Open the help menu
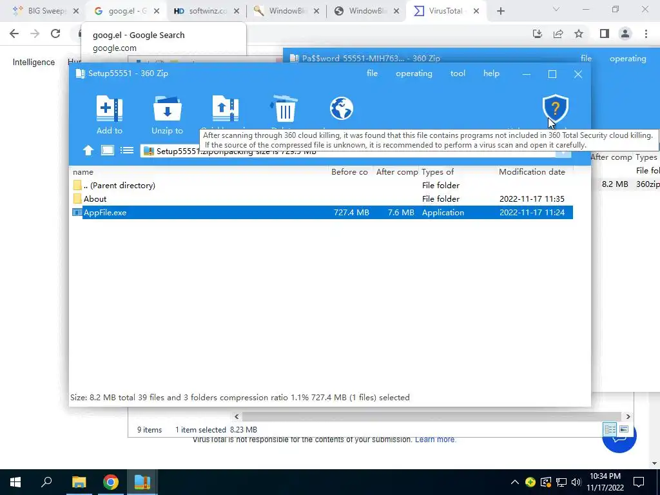660x495 pixels. pyautogui.click(x=491, y=73)
